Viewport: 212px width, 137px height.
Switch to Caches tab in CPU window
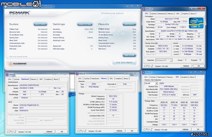[153, 14]
